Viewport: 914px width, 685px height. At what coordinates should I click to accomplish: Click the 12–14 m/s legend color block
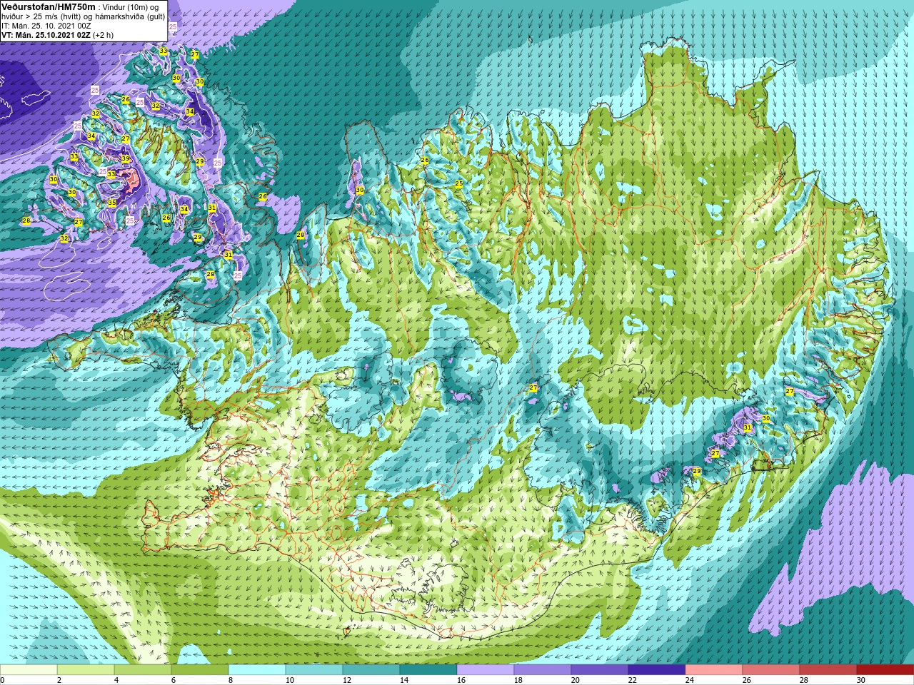pyautogui.click(x=371, y=670)
